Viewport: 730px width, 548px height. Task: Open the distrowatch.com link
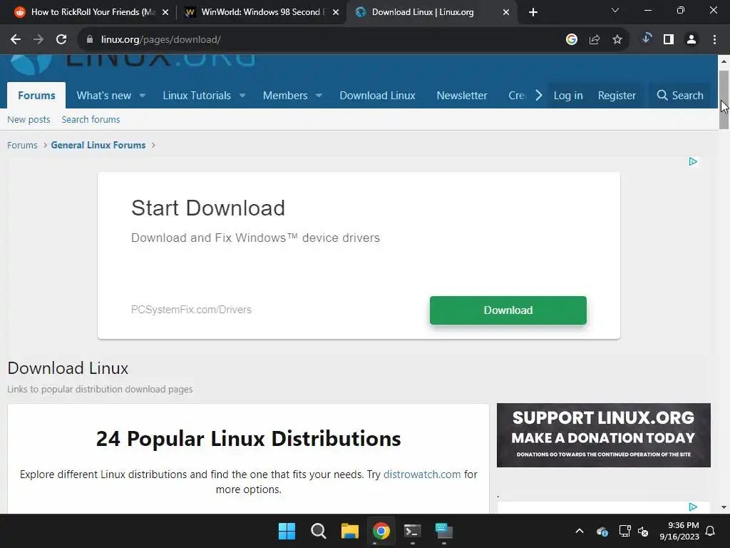[x=422, y=475]
